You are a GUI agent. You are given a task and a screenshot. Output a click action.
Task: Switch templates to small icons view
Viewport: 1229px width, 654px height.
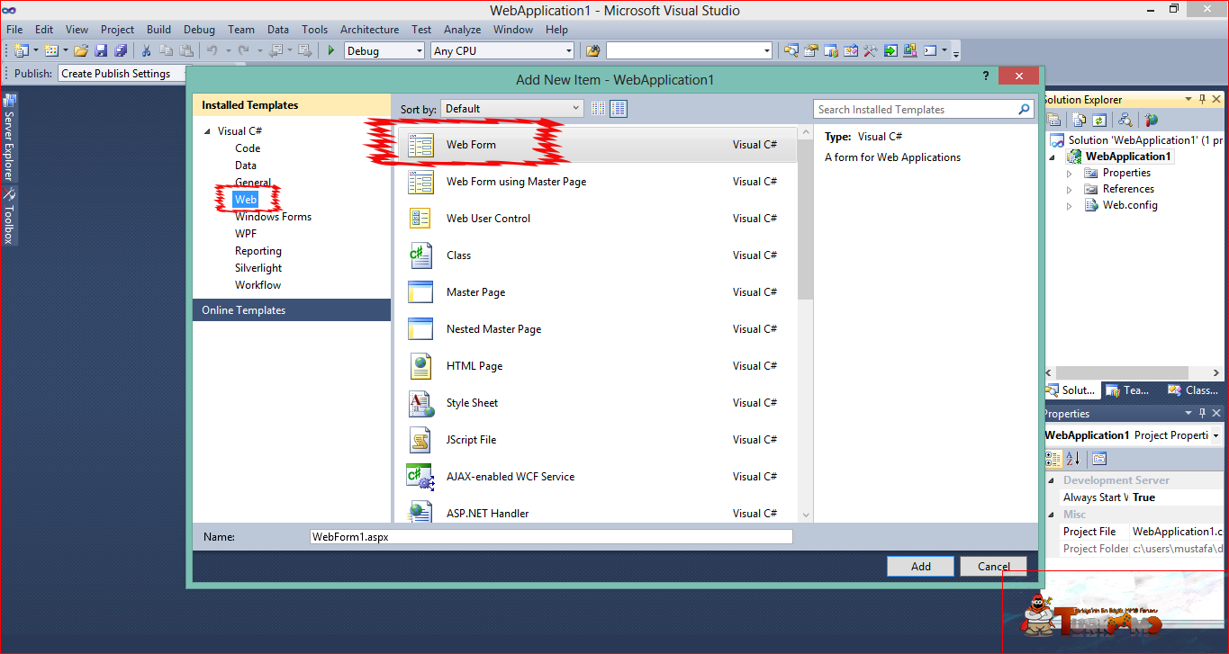pos(599,109)
